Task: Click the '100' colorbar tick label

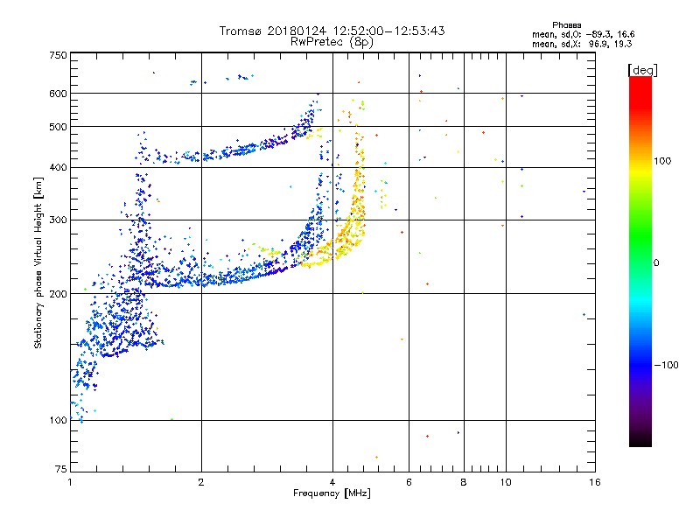Action: pyautogui.click(x=662, y=161)
